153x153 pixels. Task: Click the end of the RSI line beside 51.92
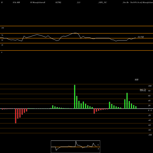136,38
